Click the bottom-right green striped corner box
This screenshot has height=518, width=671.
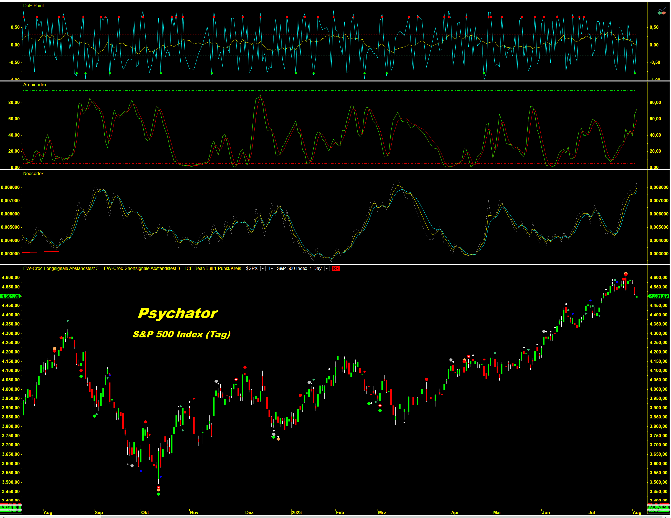[658, 507]
